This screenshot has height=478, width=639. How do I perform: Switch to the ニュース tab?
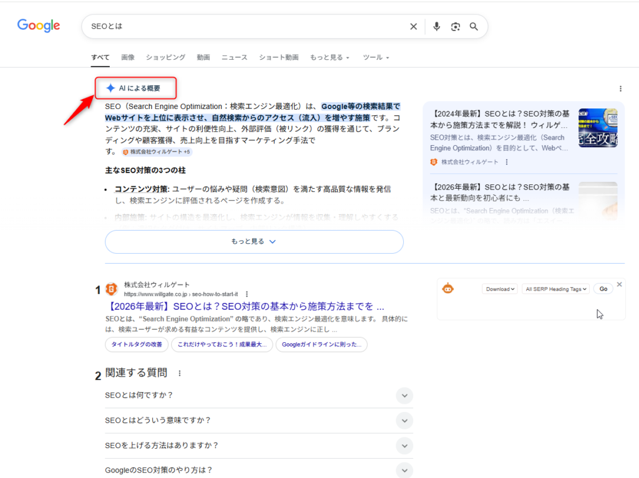point(234,57)
